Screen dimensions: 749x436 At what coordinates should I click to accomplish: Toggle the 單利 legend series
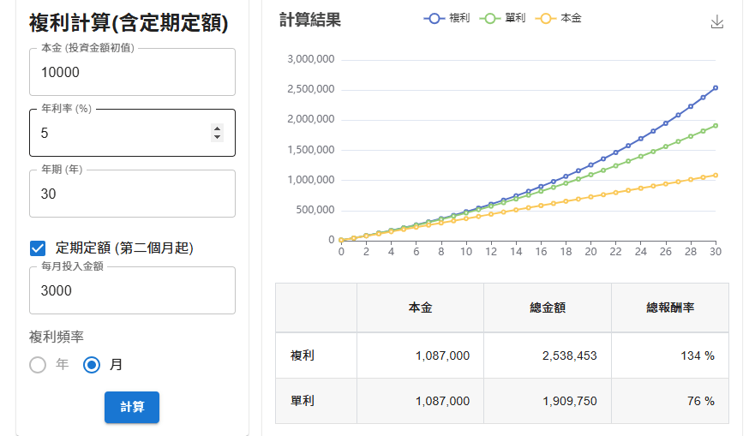tap(502, 18)
